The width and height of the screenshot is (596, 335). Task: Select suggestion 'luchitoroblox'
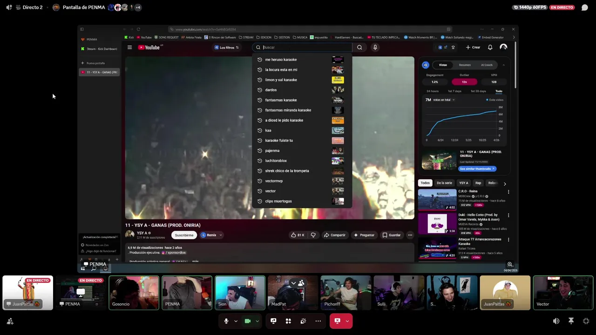point(302,161)
